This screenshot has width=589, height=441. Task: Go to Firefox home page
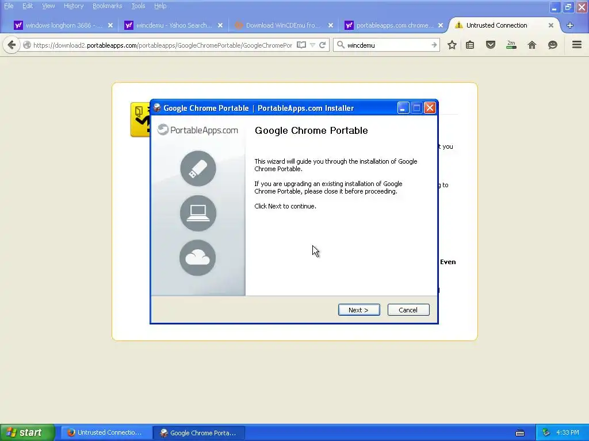[532, 45]
